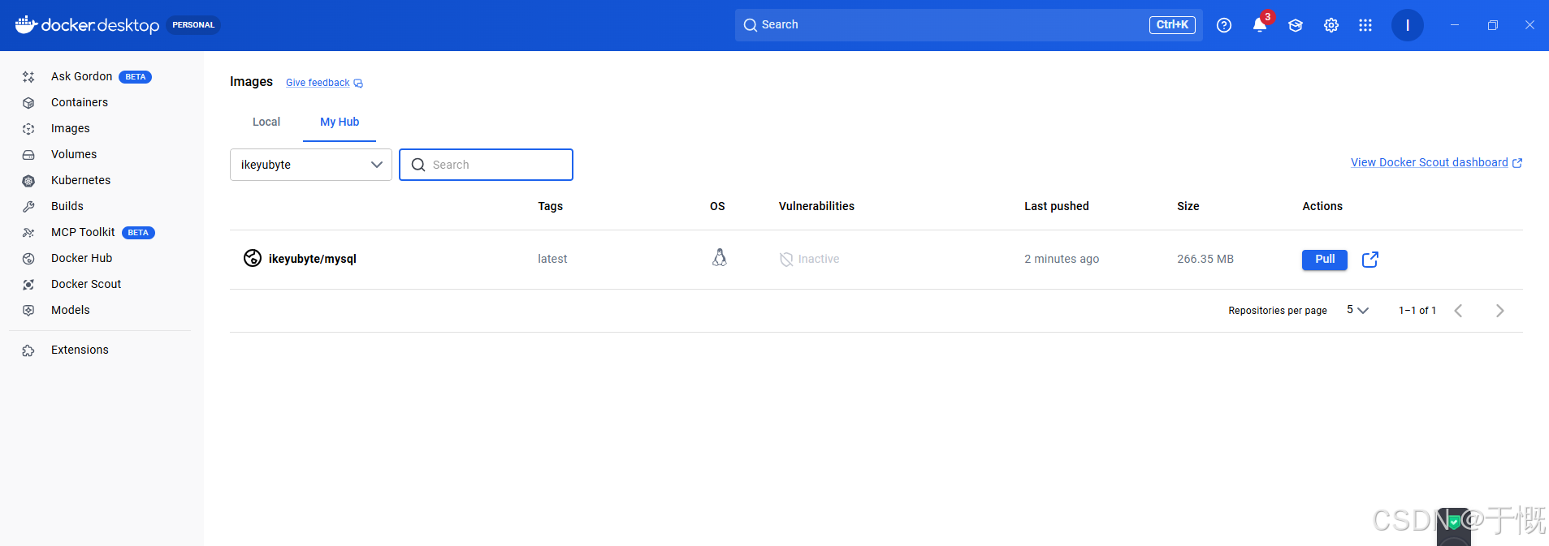Open Docker Scout in the sidebar

coord(86,284)
